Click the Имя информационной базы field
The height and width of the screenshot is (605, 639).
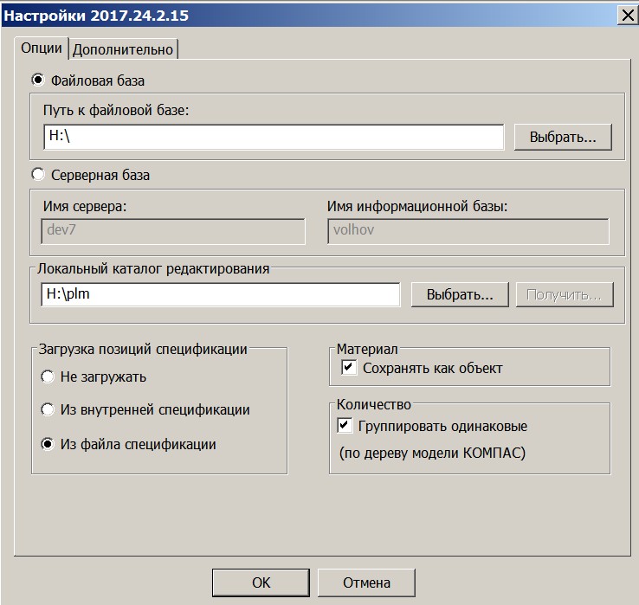468,231
